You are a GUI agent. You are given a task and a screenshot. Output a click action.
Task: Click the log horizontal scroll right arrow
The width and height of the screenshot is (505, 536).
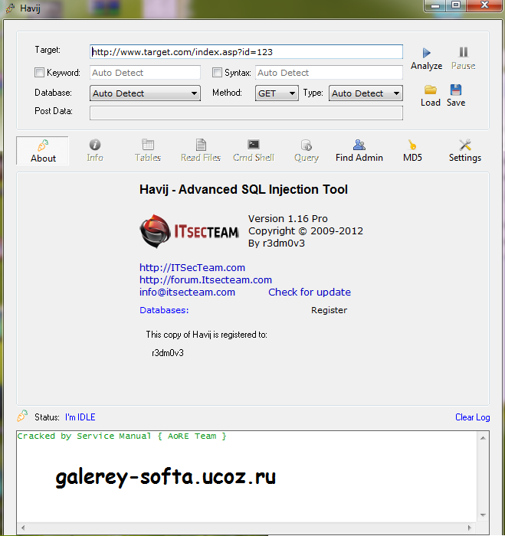pyautogui.click(x=470, y=528)
